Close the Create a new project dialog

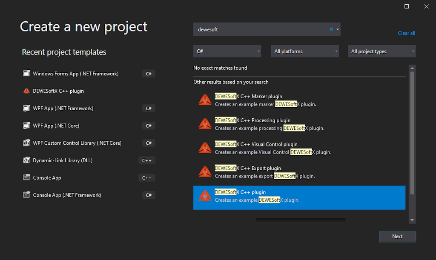click(426, 6)
